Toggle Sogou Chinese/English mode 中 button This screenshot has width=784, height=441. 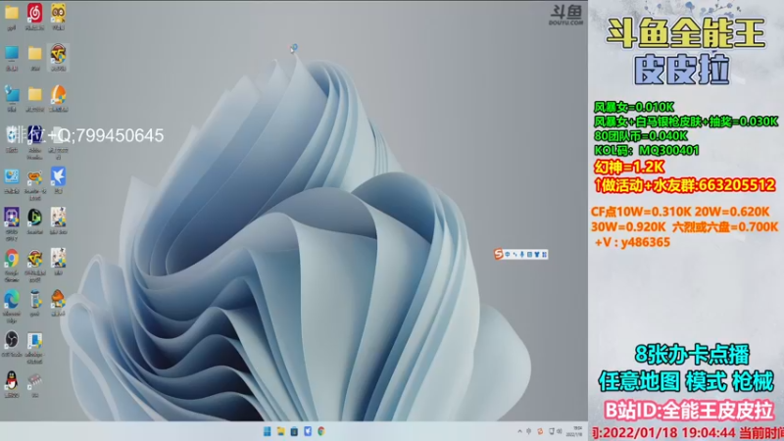(507, 255)
